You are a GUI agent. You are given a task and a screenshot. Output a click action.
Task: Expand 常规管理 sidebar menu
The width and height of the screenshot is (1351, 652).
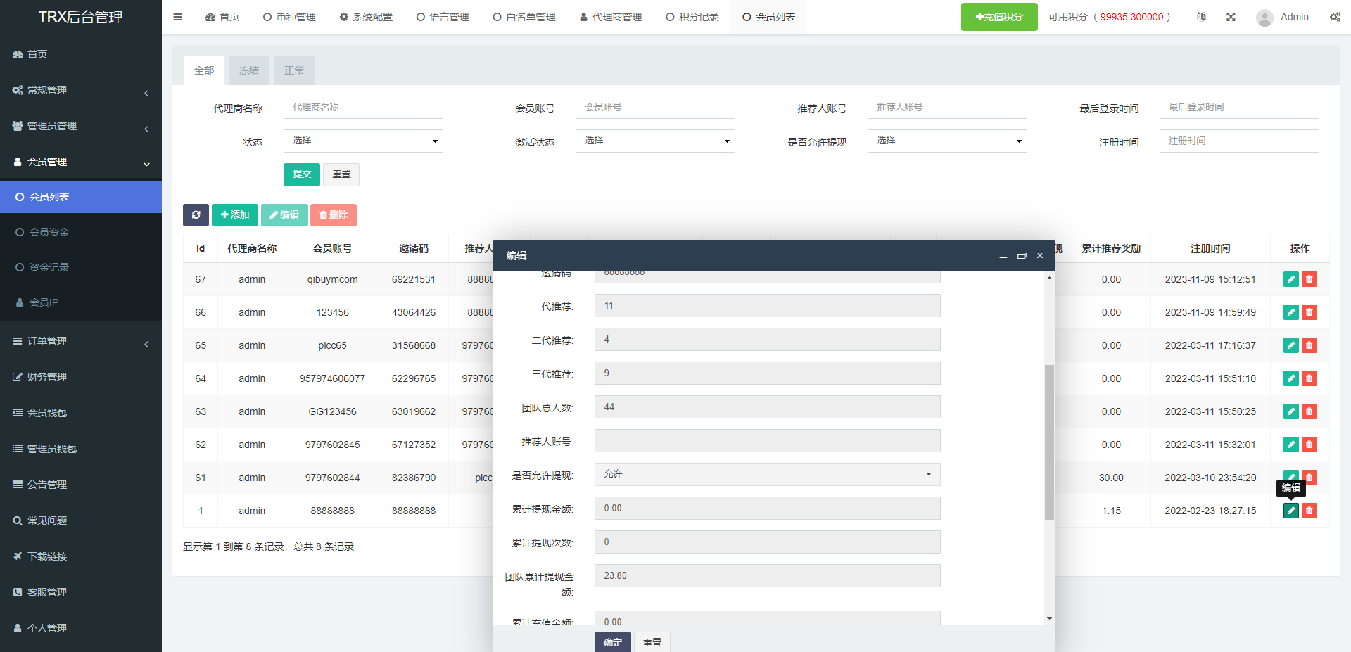(x=80, y=90)
